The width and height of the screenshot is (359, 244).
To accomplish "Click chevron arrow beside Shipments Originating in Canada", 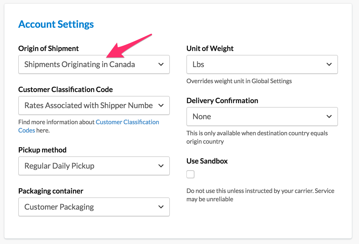I will pyautogui.click(x=161, y=64).
